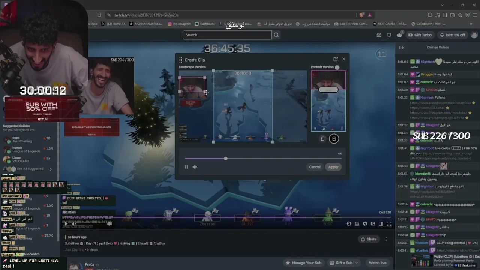The width and height of the screenshot is (480, 270).
Task: Click the browser address bar URL
Action: point(146,15)
